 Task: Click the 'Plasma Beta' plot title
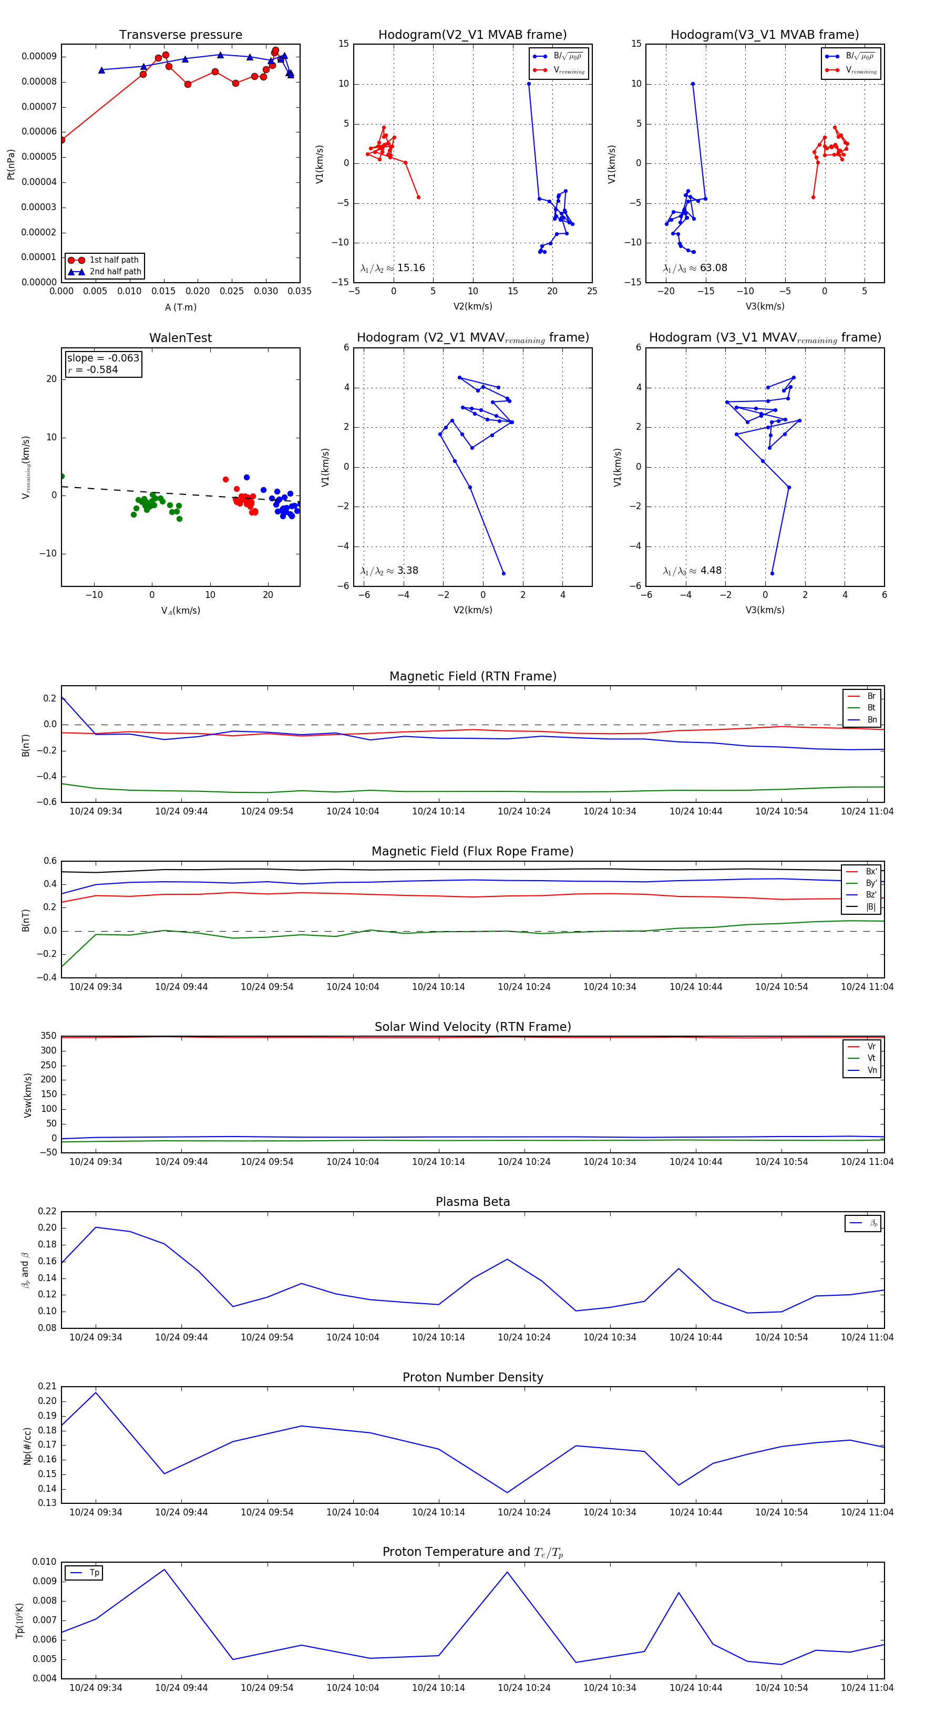pyautogui.click(x=472, y=1202)
